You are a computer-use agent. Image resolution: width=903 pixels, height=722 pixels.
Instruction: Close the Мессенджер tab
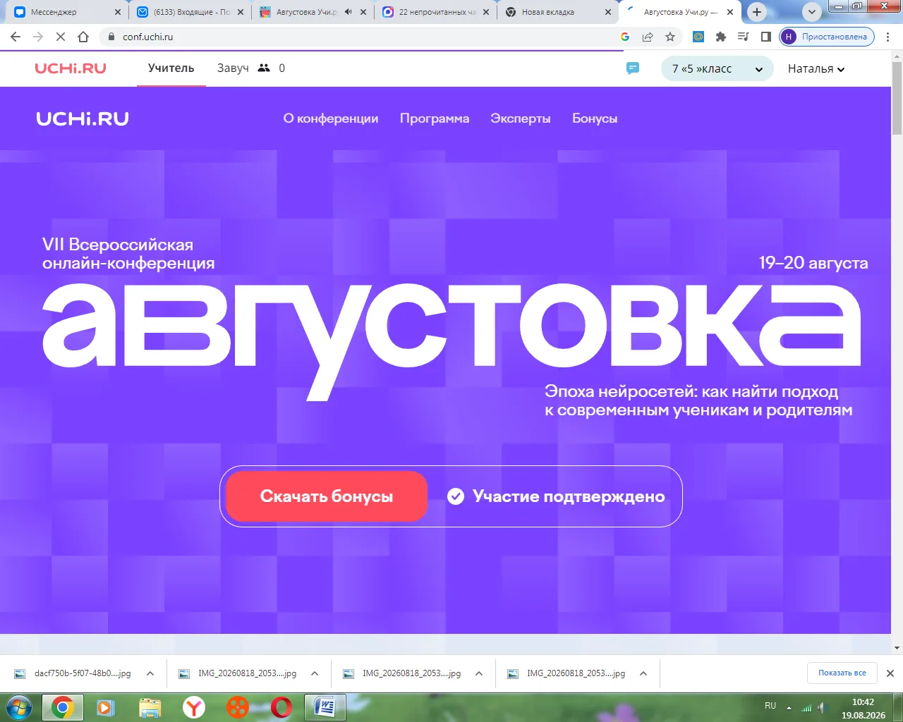coord(118,12)
